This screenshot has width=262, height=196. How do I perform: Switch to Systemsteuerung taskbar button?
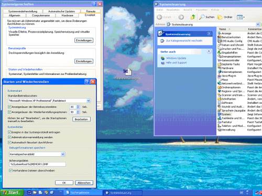point(123,193)
